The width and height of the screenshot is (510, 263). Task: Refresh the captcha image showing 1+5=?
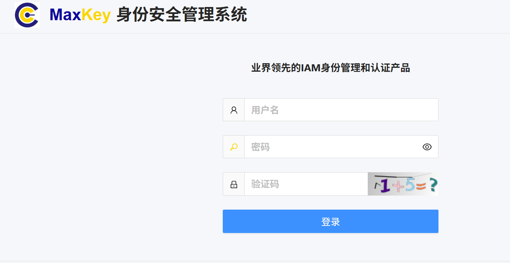403,184
